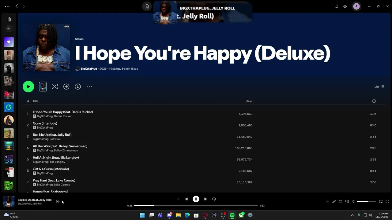
Task: Open File Explorer from the taskbar
Action: click(x=178, y=215)
